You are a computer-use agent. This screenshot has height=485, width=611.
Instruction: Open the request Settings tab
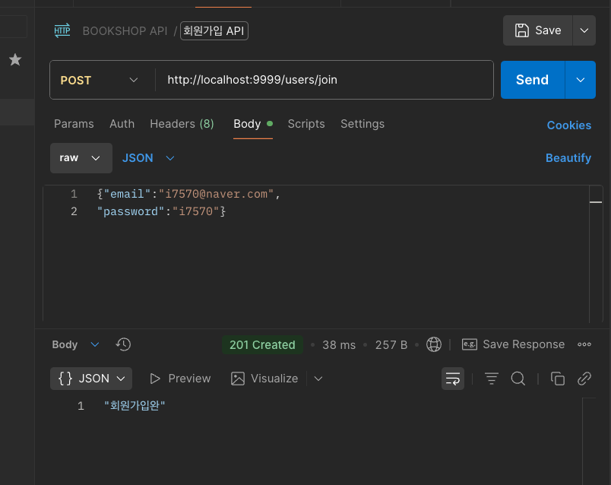point(362,124)
